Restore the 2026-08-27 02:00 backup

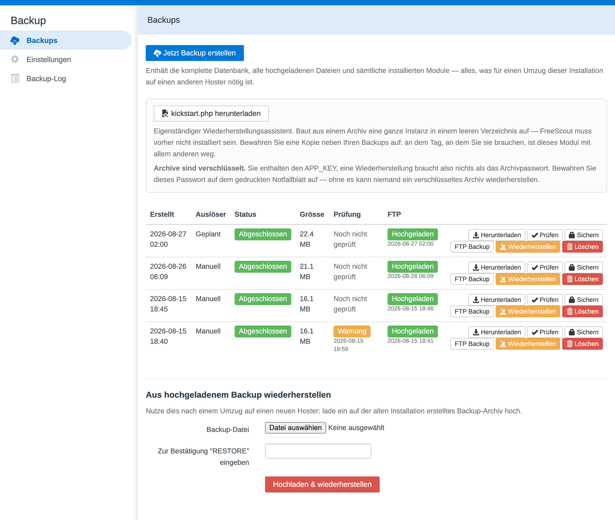point(528,247)
